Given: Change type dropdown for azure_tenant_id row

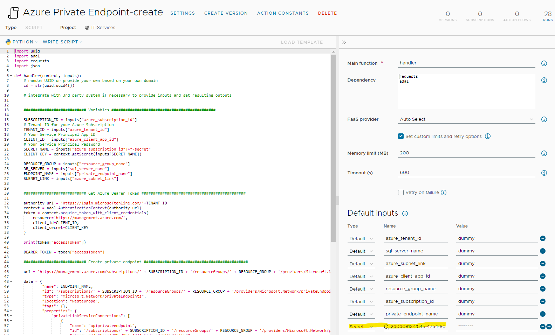Looking at the screenshot, I should 361,239.
